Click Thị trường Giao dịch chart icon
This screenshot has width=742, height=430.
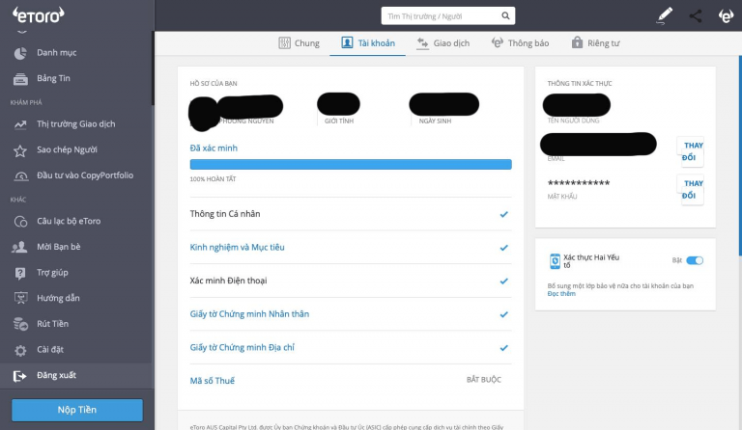[x=20, y=124]
